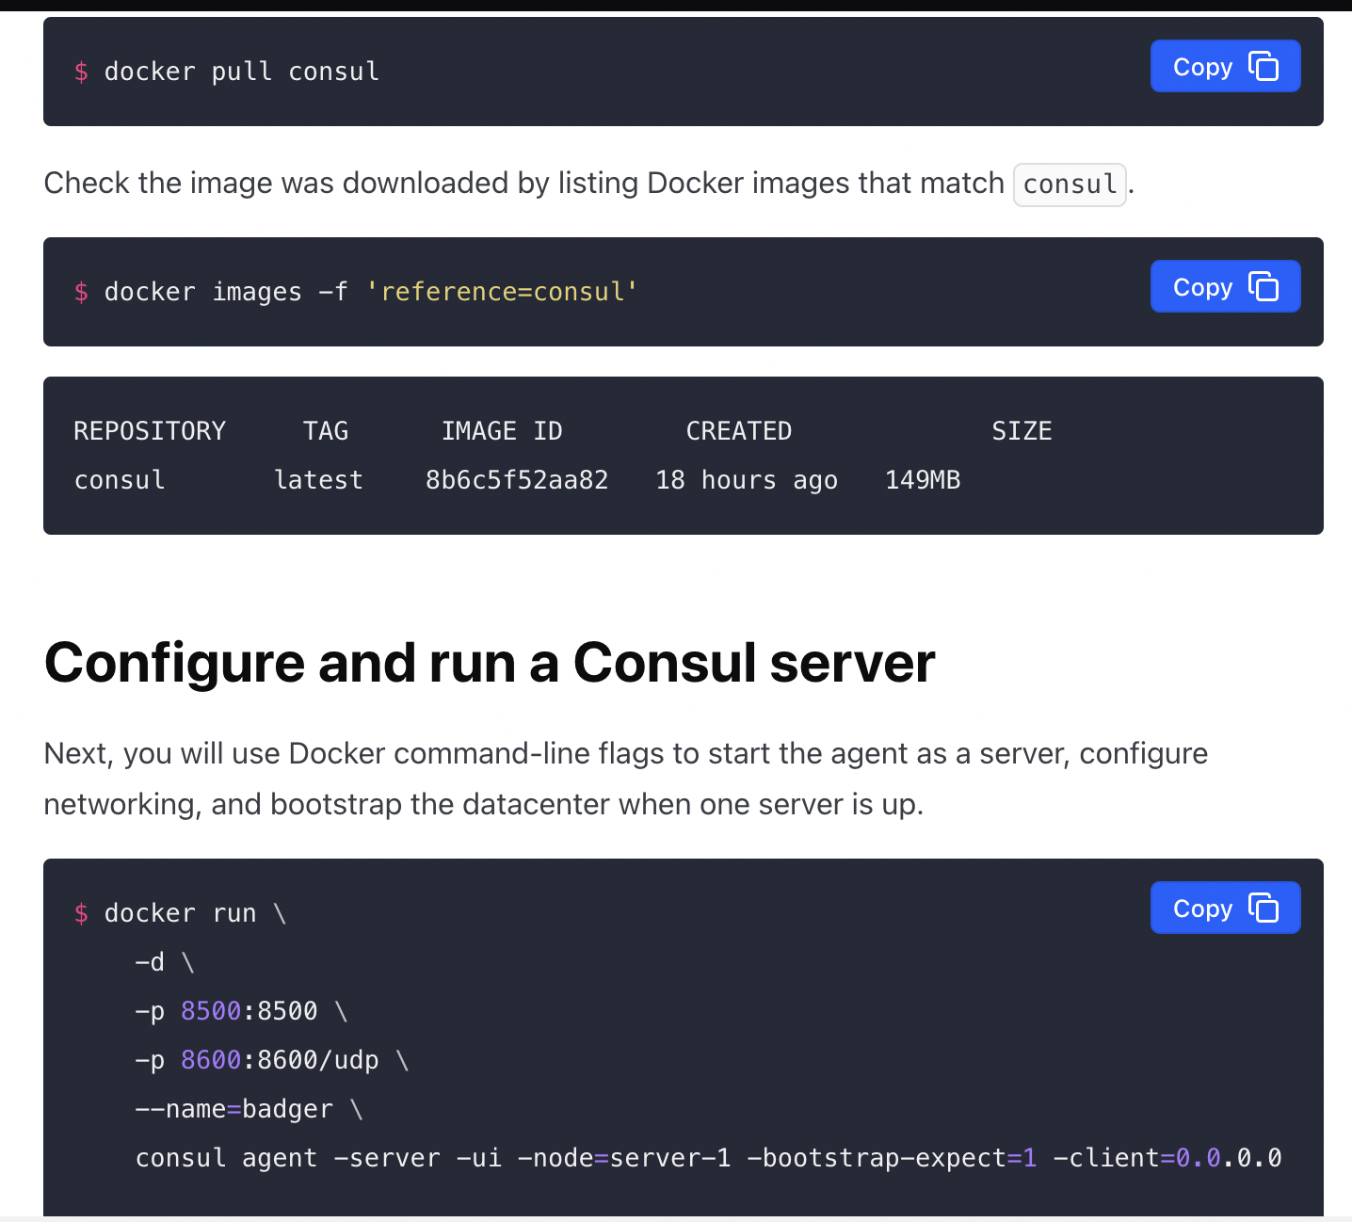Click the '-d \' flag line
The image size is (1352, 1222).
tap(165, 962)
